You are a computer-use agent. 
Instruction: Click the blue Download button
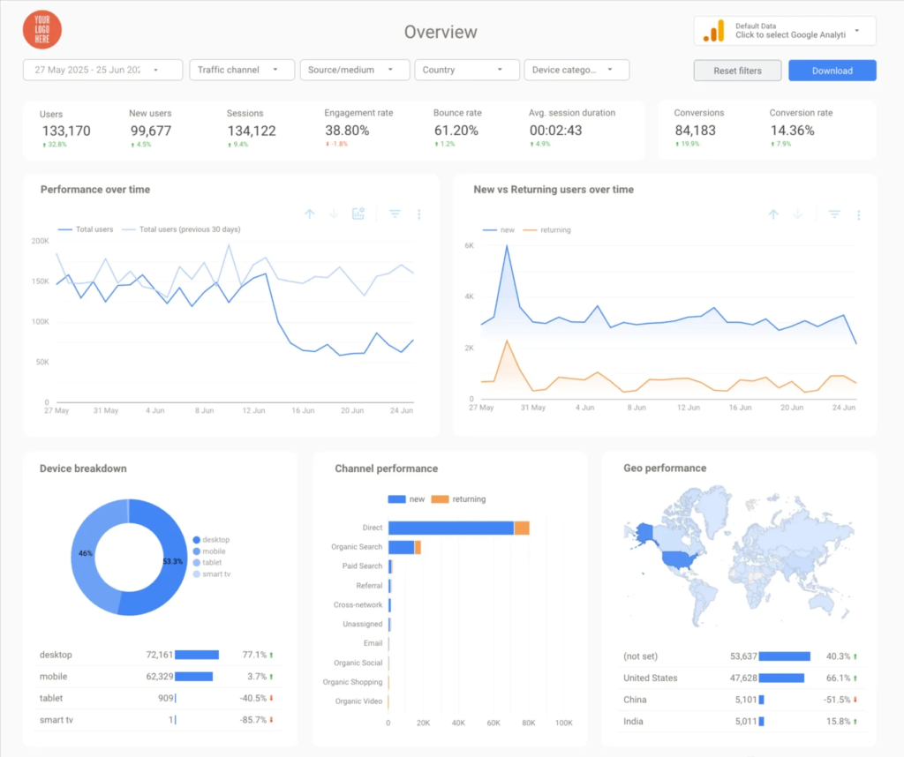click(x=832, y=71)
